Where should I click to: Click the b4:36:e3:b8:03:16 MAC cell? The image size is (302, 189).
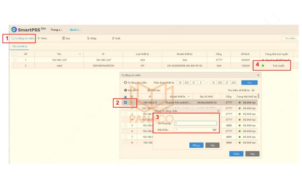tap(207, 102)
